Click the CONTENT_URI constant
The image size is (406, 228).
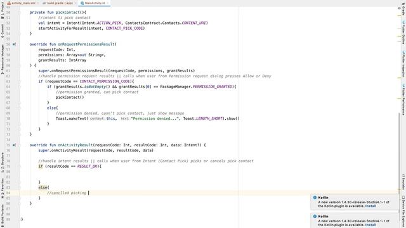[193, 23]
